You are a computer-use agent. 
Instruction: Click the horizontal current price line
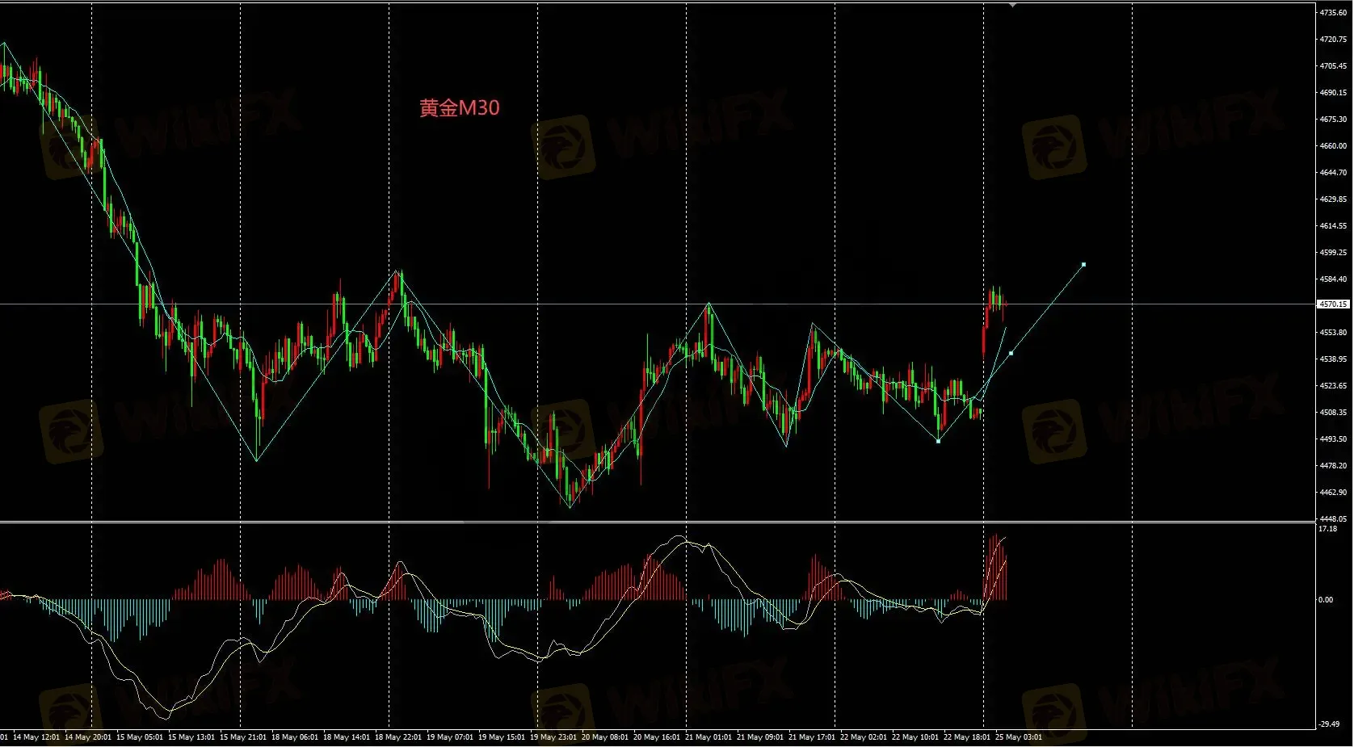tap(658, 304)
